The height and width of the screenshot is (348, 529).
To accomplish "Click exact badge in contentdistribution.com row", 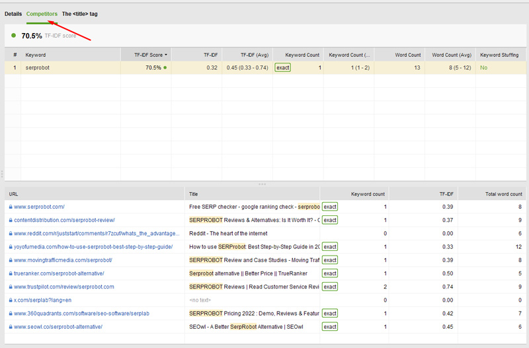I will click(x=330, y=220).
